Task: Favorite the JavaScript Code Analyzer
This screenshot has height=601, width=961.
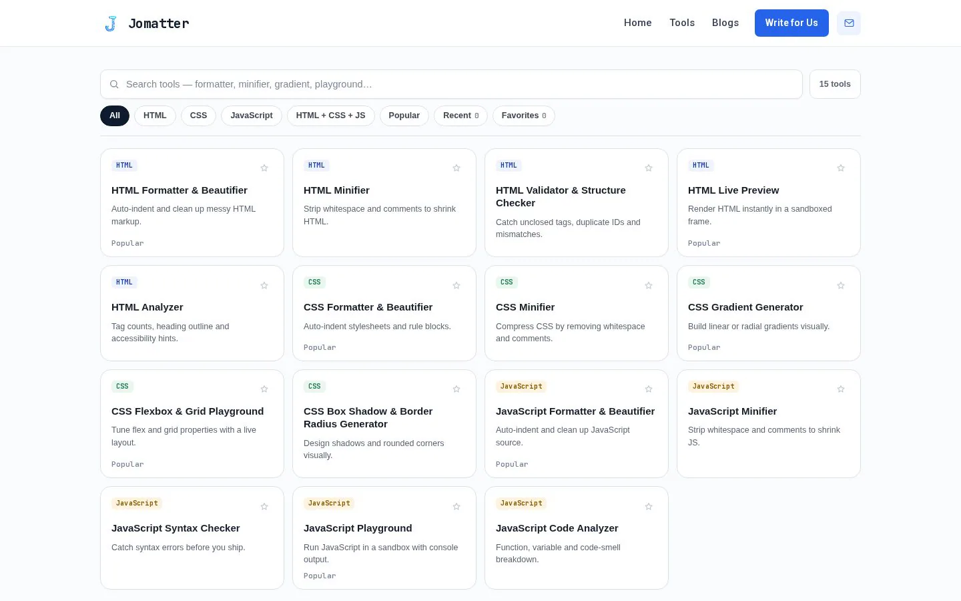Action: click(649, 507)
